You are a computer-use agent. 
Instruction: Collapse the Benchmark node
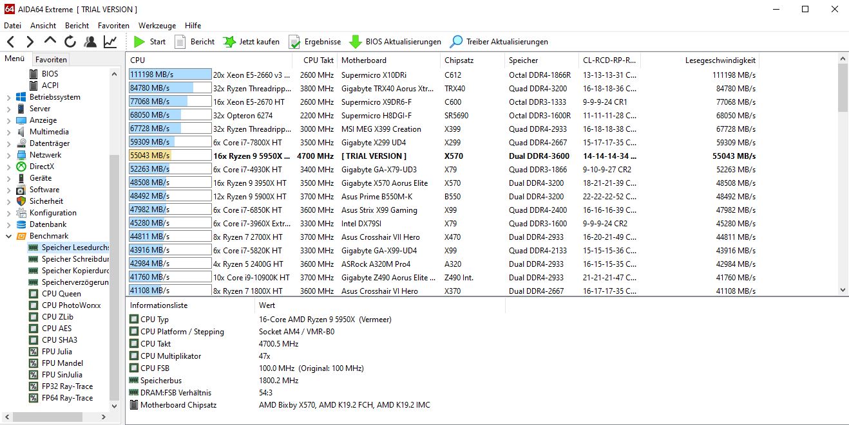coord(8,237)
